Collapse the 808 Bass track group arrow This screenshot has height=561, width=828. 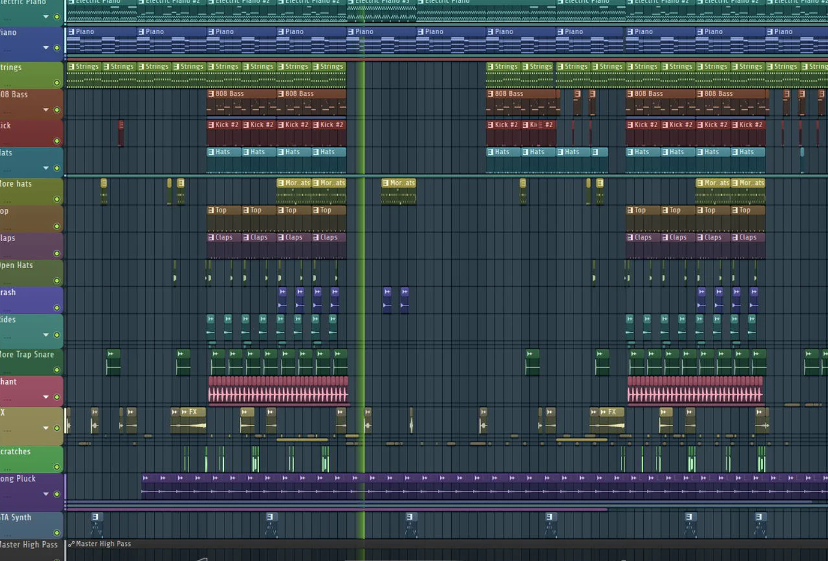(46, 110)
